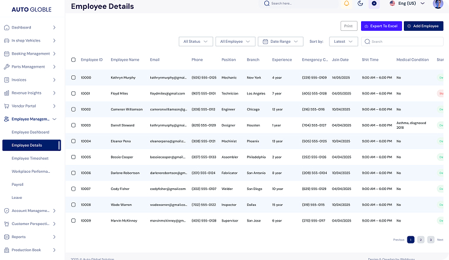Select checkbox for employee 10000
The image size is (449, 260).
[x=73, y=78]
